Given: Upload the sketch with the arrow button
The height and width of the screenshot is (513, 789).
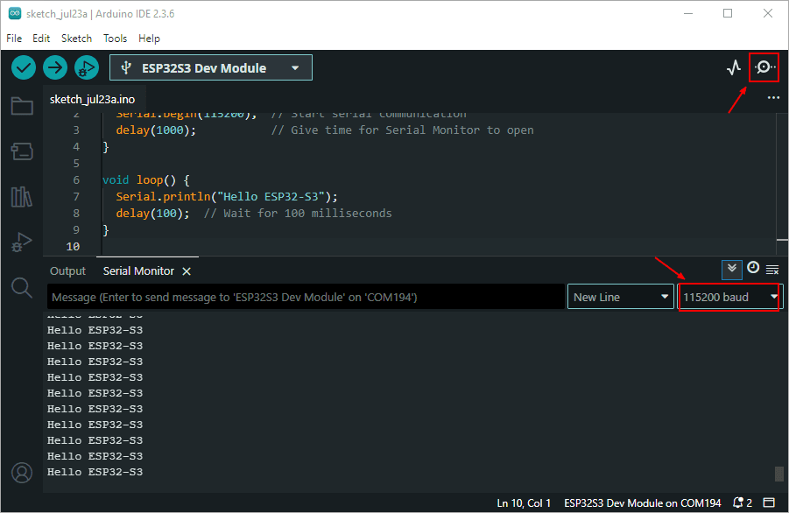Looking at the screenshot, I should 55,67.
